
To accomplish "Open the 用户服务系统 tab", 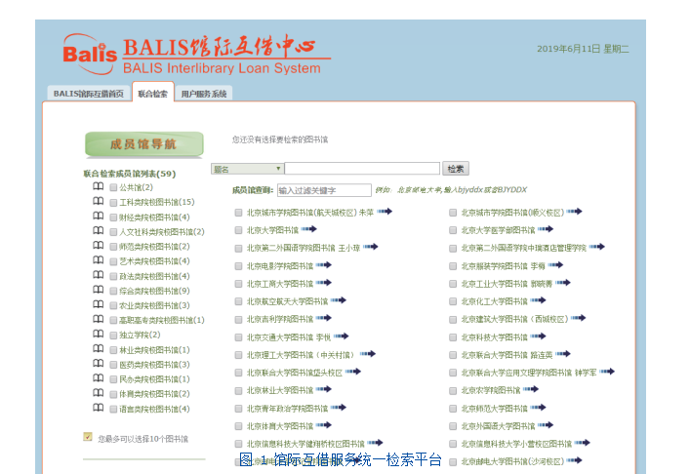I will [x=204, y=94].
